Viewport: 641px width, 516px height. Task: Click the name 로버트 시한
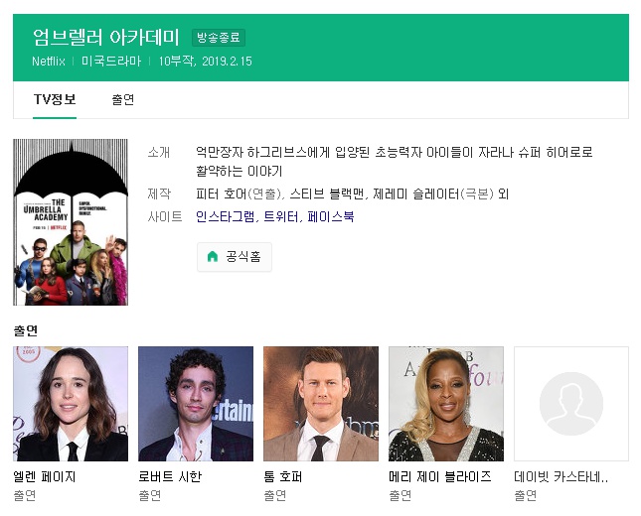tap(170, 477)
